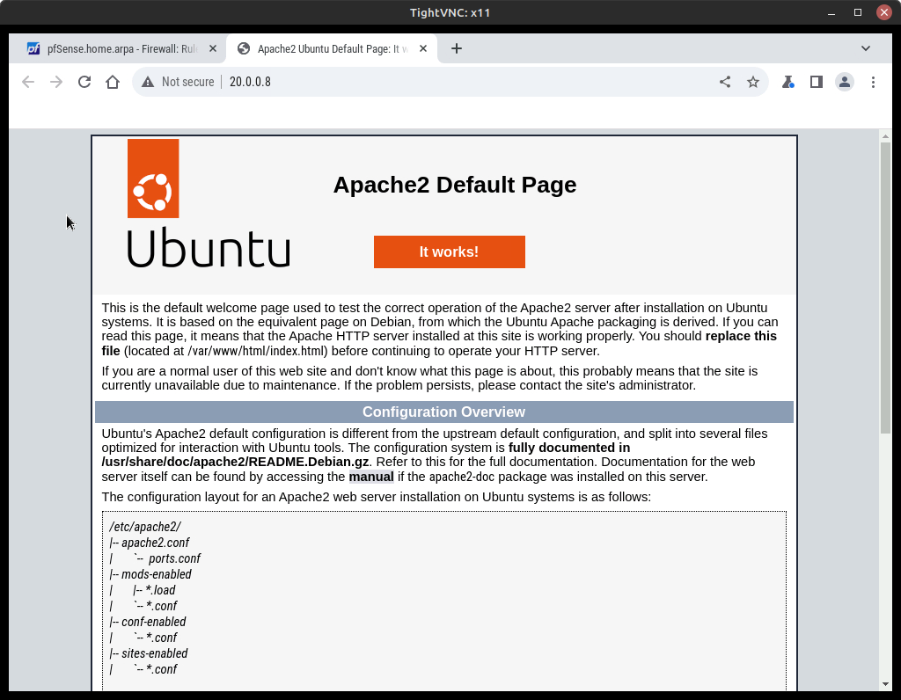Click the /usr/share/doc/apache2/README.Debian.gz text
The width and height of the screenshot is (901, 700).
(x=235, y=463)
